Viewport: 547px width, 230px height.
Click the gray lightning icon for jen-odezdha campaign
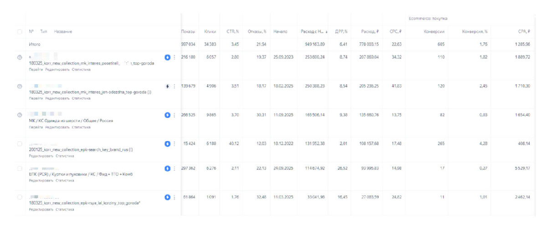click(167, 86)
